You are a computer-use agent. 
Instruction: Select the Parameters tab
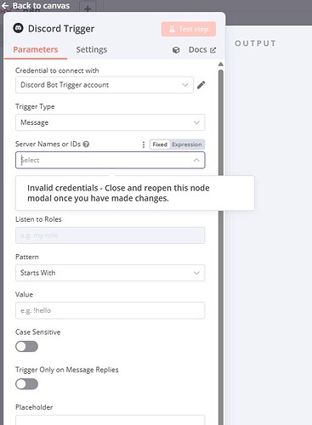36,49
